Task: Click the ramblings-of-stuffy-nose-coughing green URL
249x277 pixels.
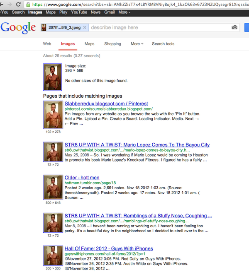Action: (x=127, y=221)
